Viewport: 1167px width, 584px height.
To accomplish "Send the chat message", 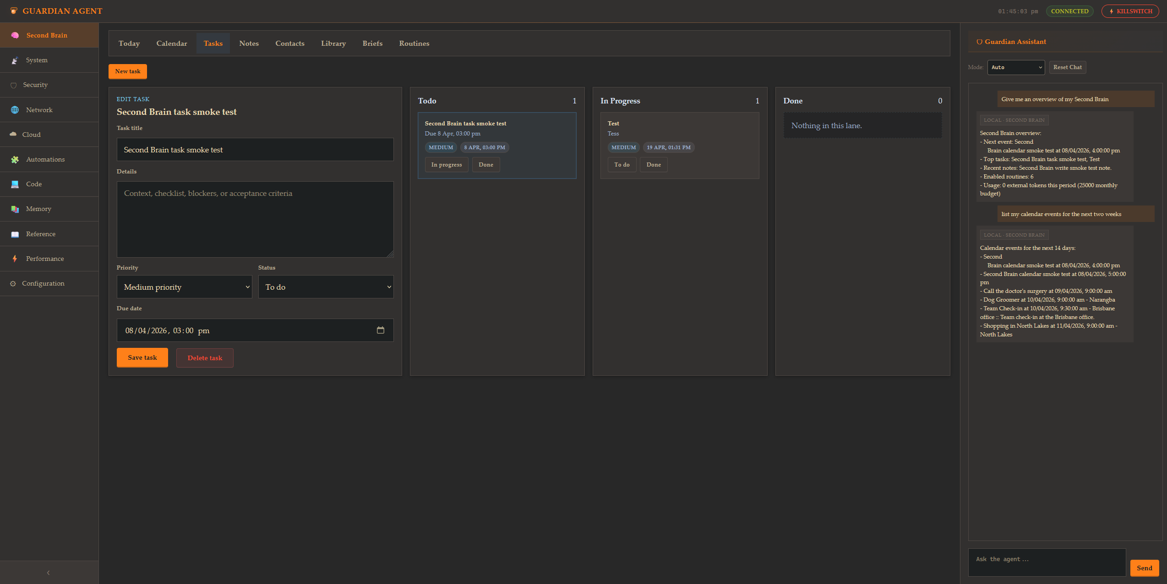I will click(x=1144, y=568).
